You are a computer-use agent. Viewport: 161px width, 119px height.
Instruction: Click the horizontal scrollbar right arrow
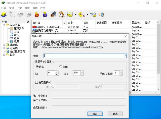[x=155, y=93]
